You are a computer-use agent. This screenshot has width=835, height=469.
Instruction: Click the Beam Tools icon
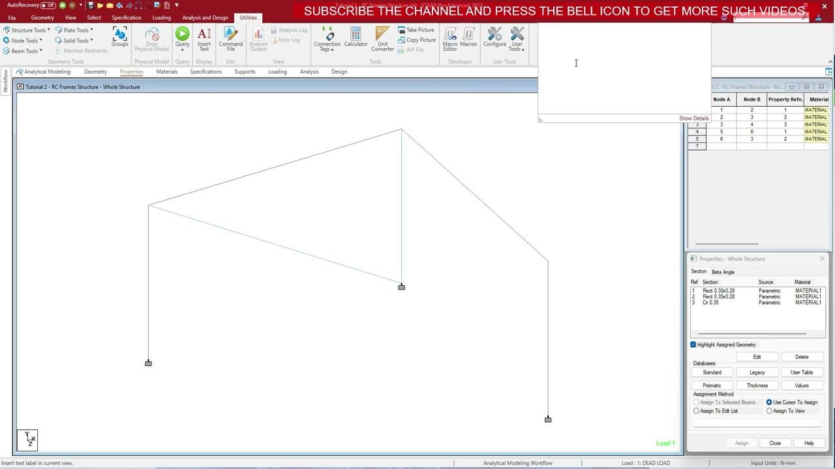[x=7, y=51]
